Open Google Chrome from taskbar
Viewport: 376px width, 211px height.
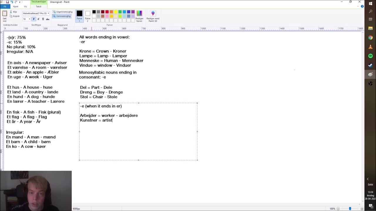coord(370,38)
